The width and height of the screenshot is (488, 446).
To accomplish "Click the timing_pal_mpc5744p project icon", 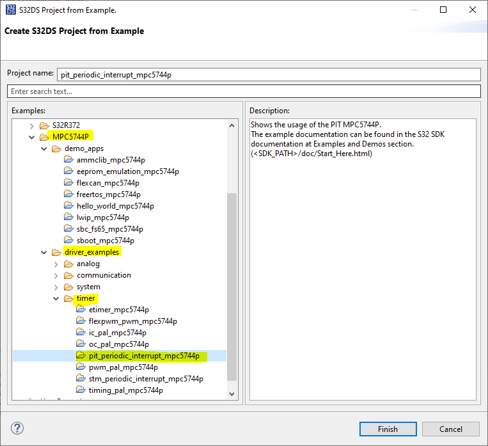I will tap(81, 390).
